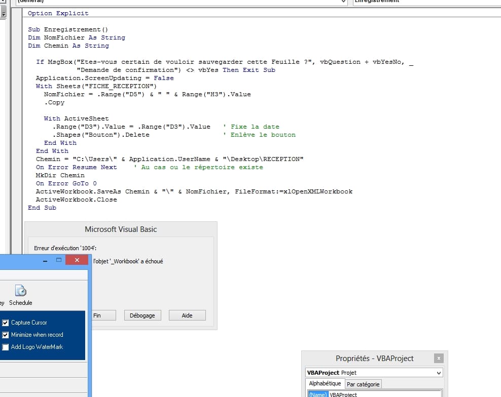Open the (General) object dropdown arrow
Viewport: 501px width, 397px height.
tap(343, 2)
